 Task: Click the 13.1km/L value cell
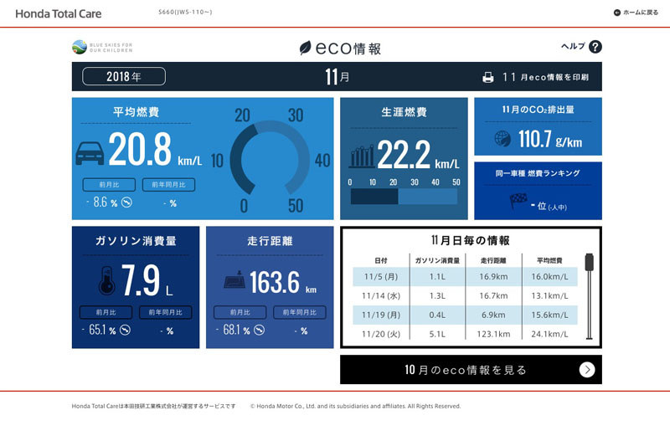(549, 295)
